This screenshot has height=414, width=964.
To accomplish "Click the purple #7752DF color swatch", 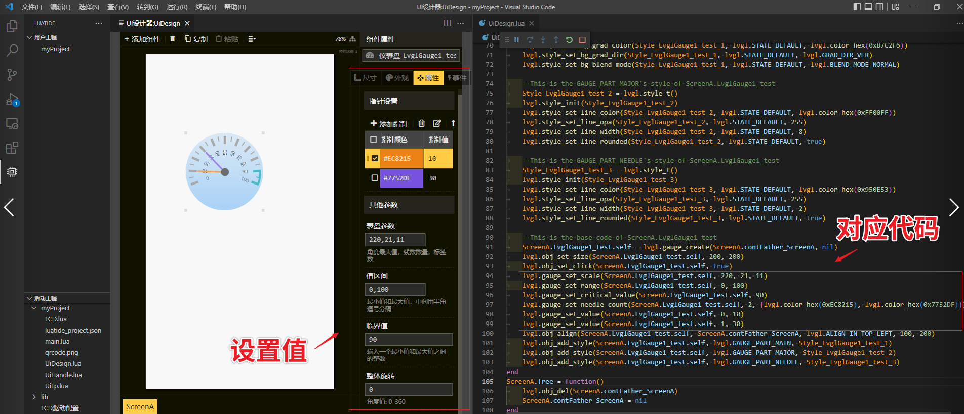I will coord(401,178).
